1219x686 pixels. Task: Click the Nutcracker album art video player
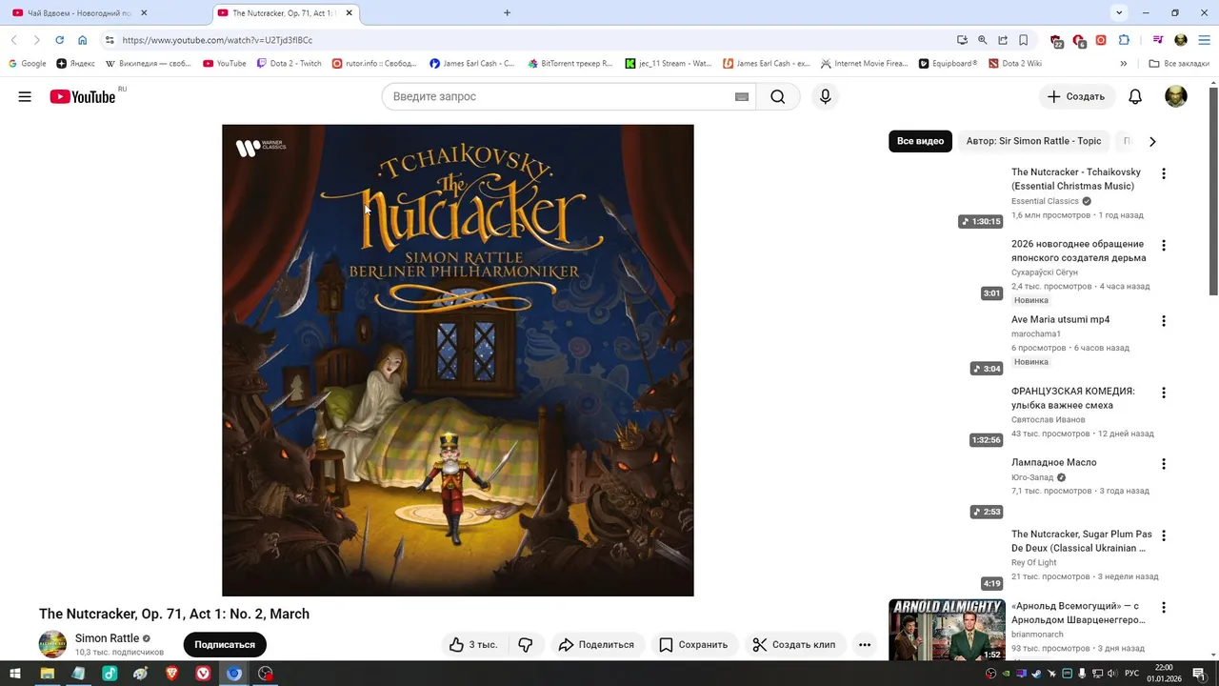click(x=458, y=360)
